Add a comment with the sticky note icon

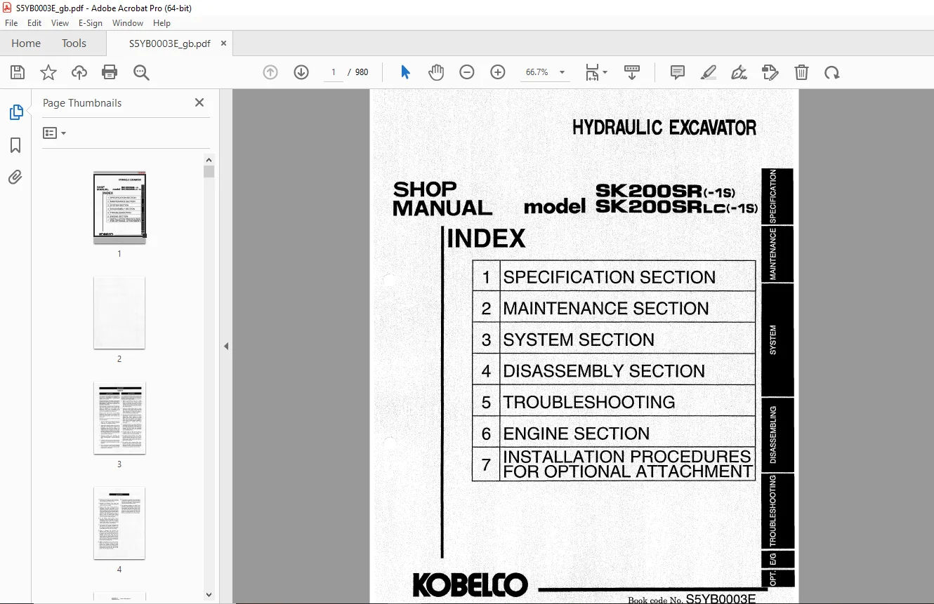point(678,72)
